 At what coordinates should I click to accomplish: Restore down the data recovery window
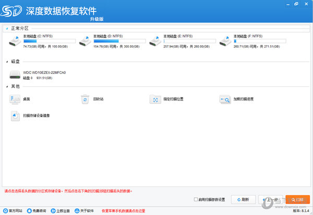(x=296, y=4)
